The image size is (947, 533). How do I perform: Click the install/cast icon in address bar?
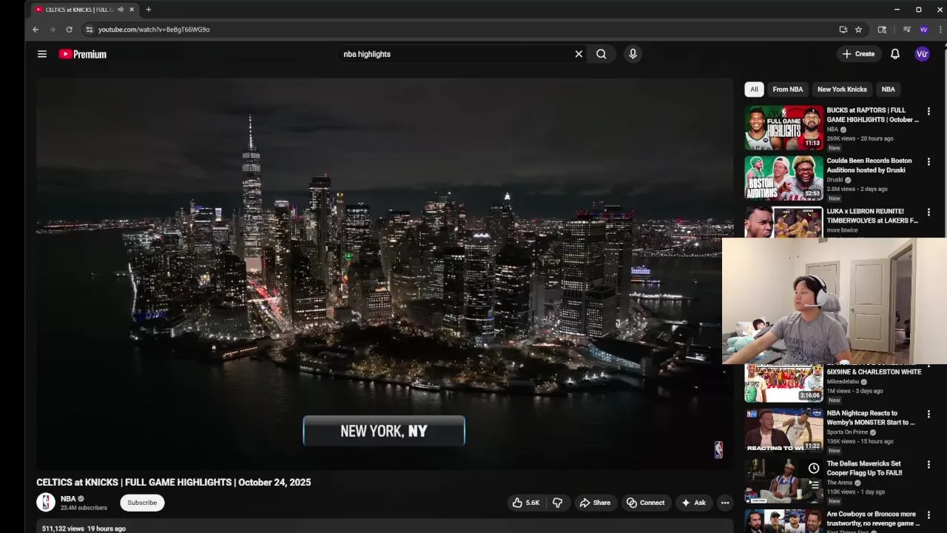coord(843,30)
